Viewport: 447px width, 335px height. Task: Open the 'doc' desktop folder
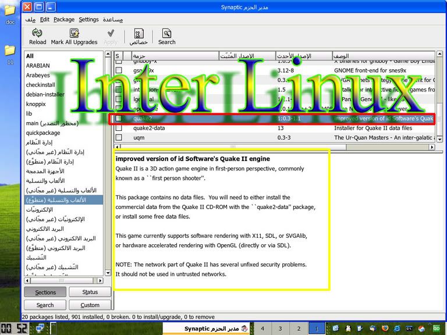click(10, 10)
